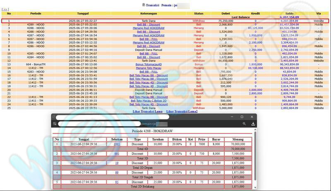Open Lihat Transaksi Lama link
The image size is (331, 191).
(x=147, y=112)
